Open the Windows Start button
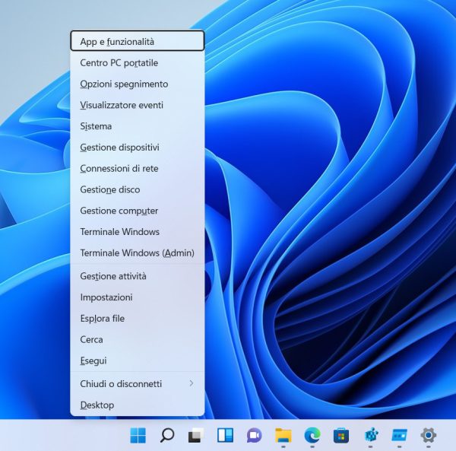The height and width of the screenshot is (451, 456). (138, 435)
